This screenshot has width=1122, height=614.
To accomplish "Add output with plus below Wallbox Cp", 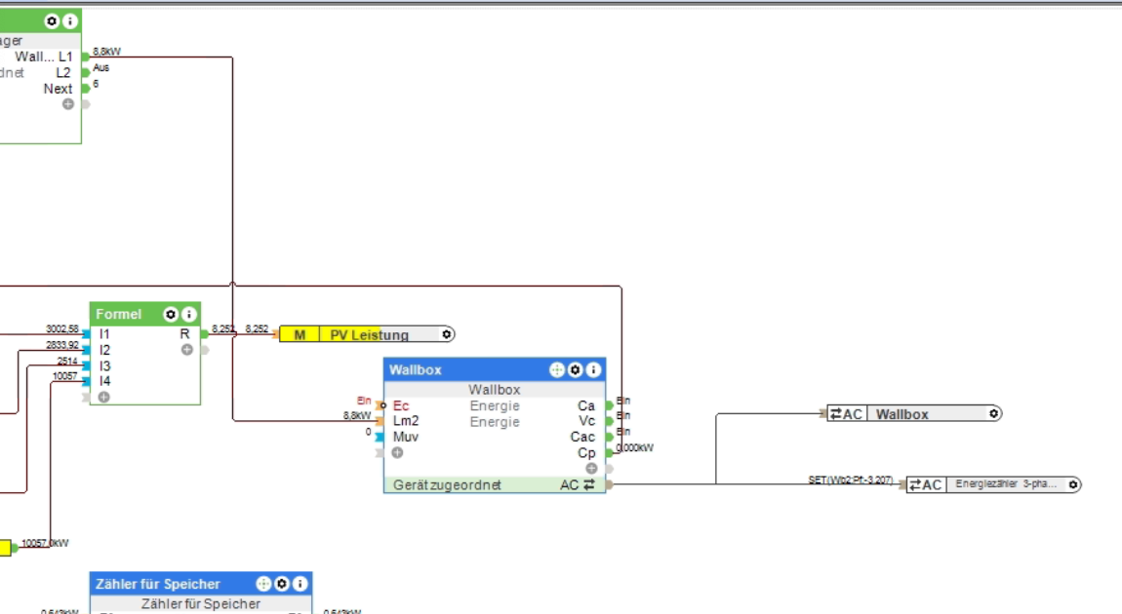I will point(591,468).
